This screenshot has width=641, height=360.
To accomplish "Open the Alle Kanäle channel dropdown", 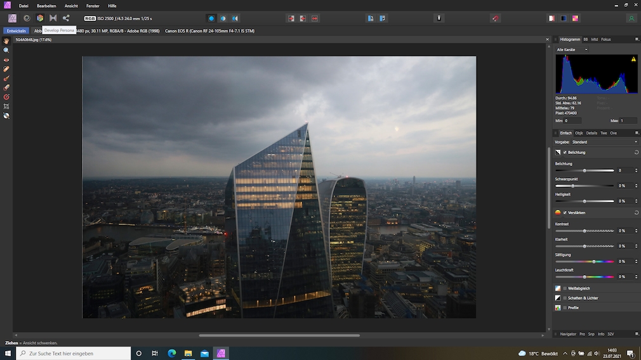I will tap(572, 49).
